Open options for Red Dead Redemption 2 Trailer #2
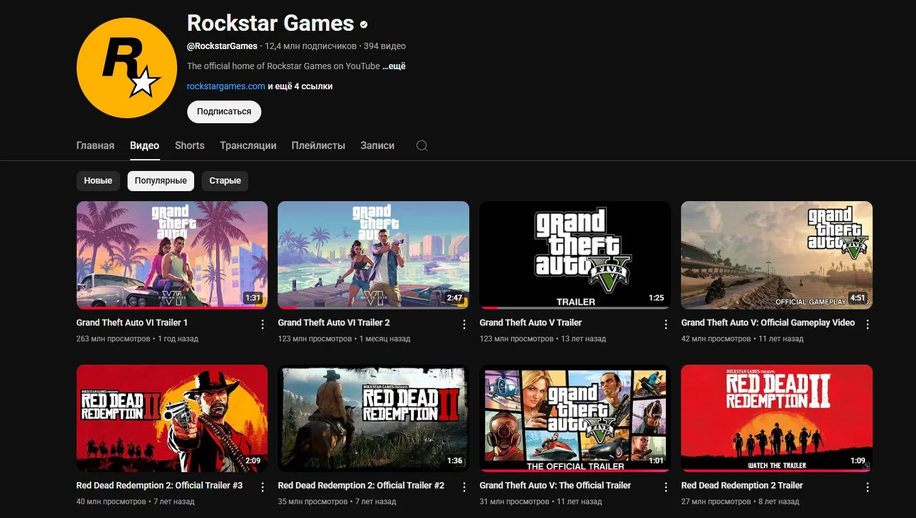The height and width of the screenshot is (518, 916). coord(464,487)
